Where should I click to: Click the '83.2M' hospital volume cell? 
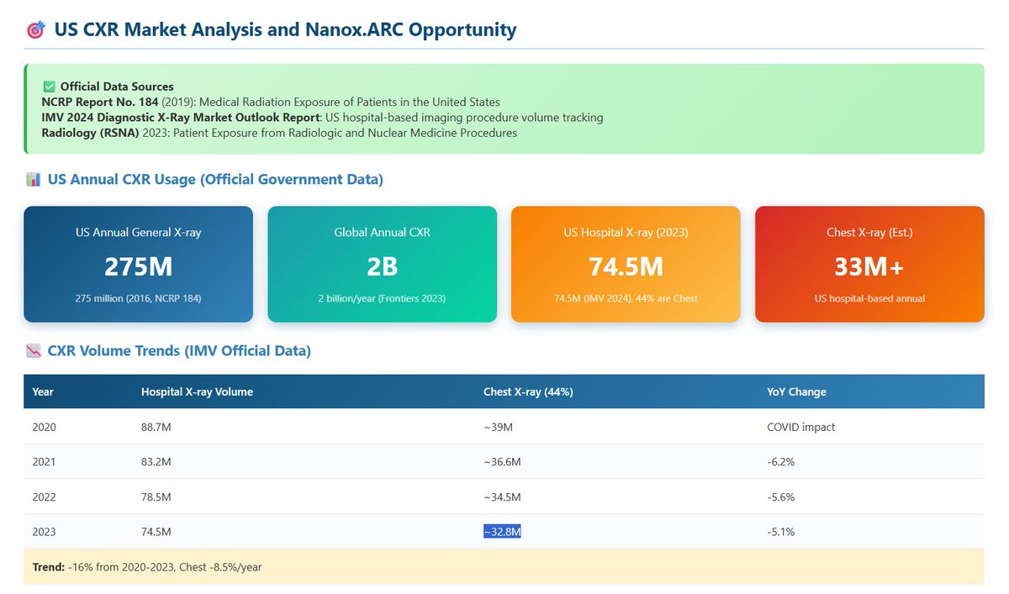tap(156, 462)
